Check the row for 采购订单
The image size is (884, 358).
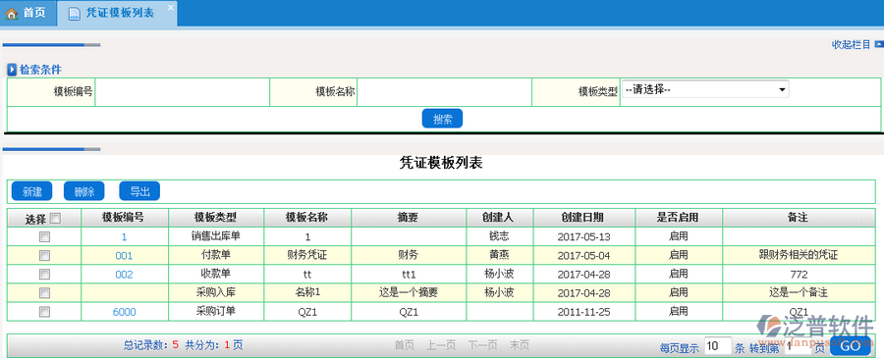point(44,312)
